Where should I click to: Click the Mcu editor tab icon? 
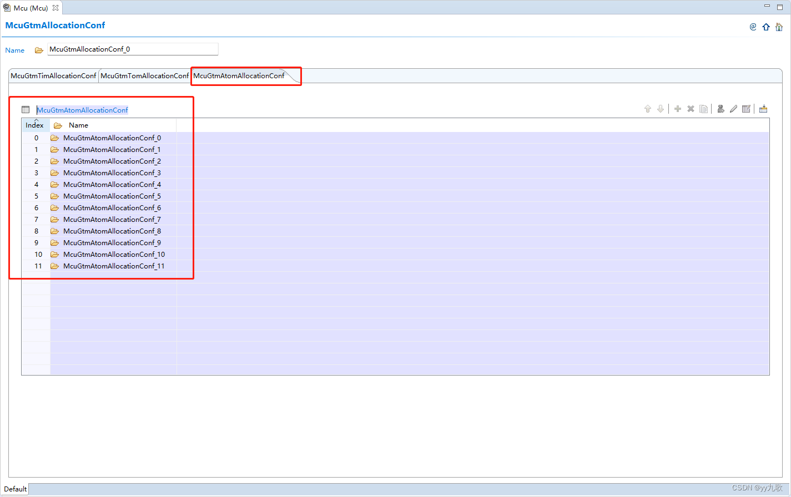point(7,8)
